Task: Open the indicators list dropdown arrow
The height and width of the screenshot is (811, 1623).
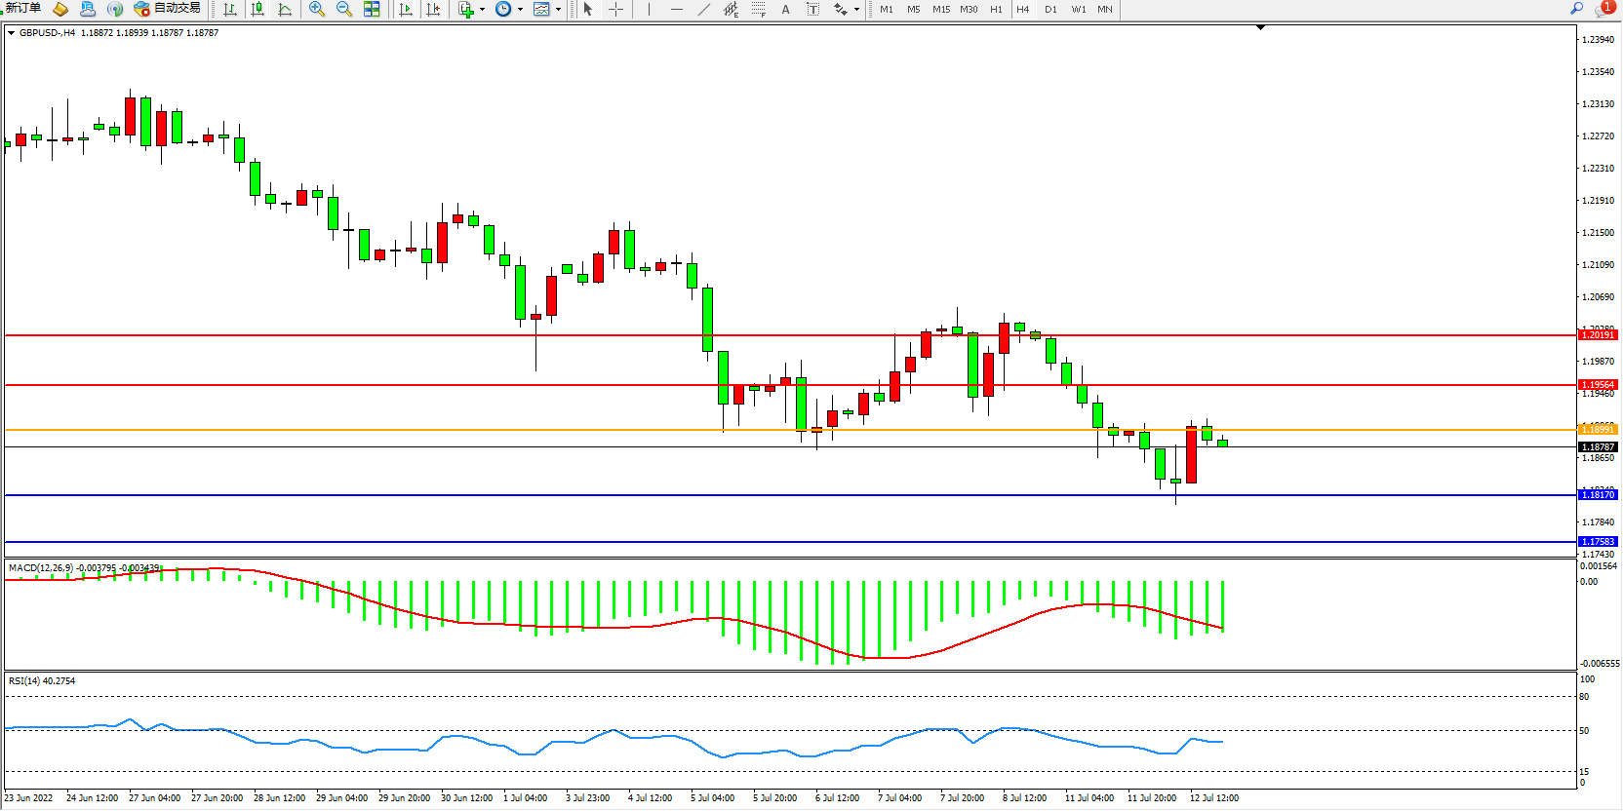Action: [482, 9]
